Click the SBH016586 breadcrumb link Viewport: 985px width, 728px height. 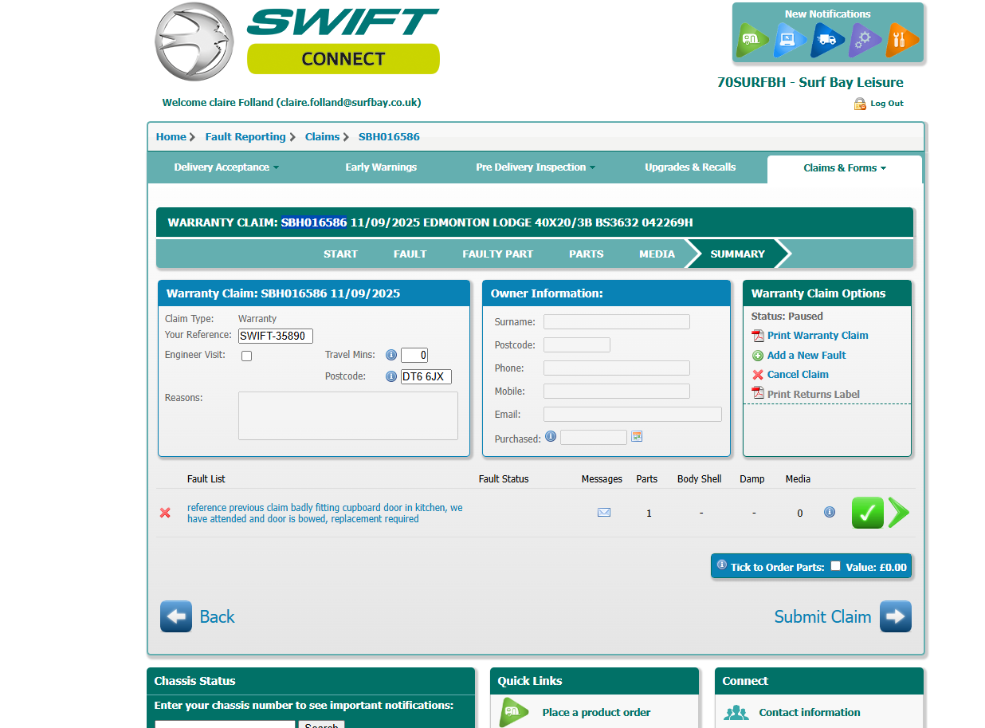[389, 136]
